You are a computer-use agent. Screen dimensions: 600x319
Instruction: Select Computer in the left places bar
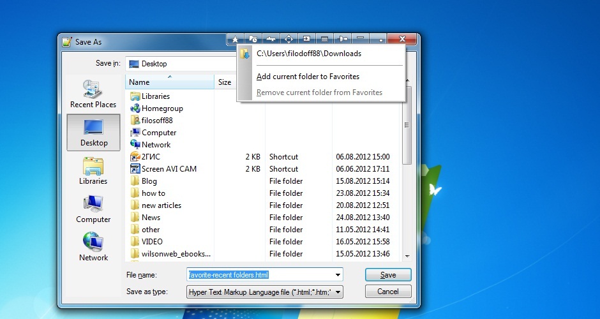click(x=93, y=210)
